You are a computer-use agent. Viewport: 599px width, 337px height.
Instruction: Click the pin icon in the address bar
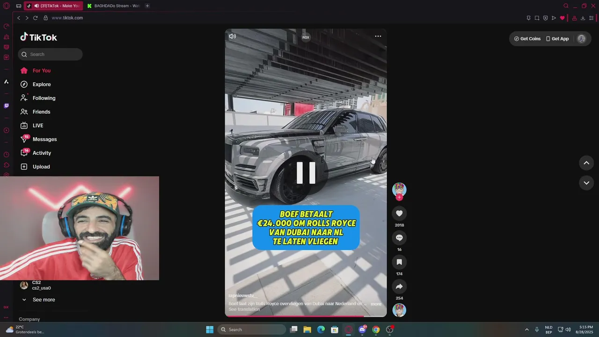(528, 18)
